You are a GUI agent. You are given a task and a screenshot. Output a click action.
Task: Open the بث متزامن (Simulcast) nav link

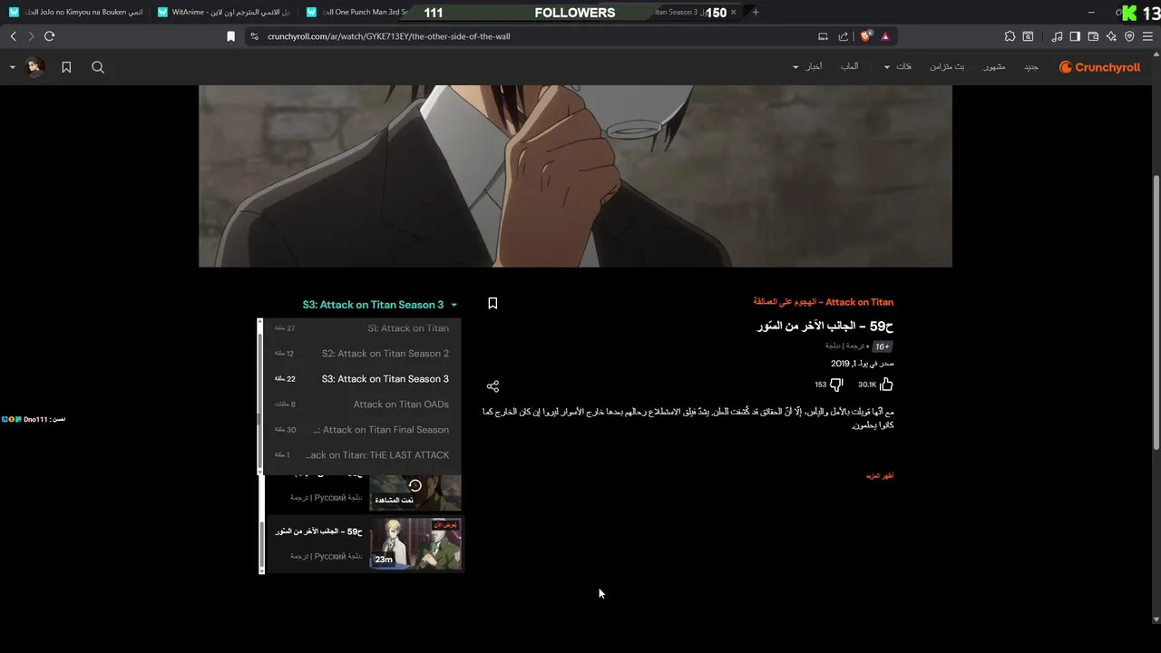(947, 67)
